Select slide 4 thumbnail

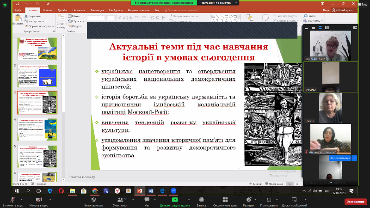point(37,129)
